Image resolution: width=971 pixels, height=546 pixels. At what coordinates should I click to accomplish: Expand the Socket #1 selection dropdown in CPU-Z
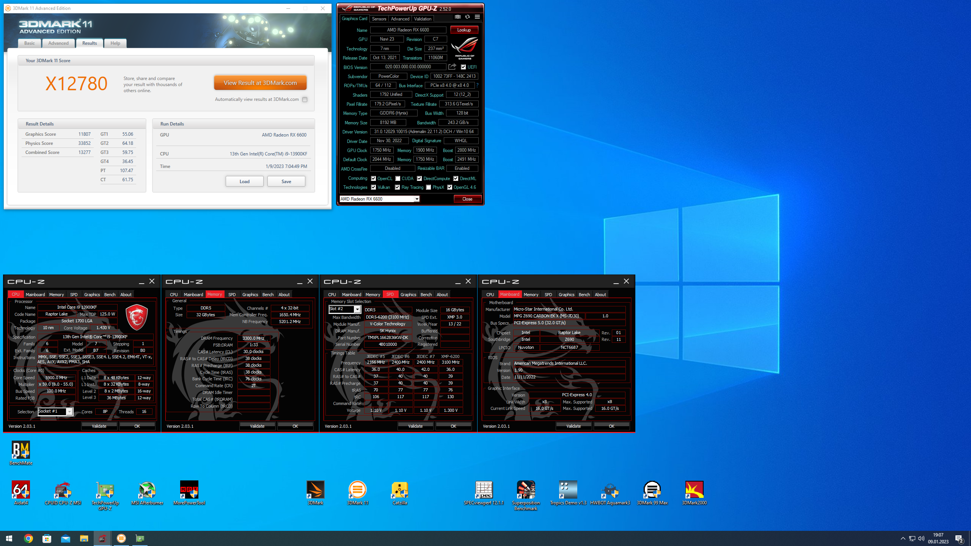pos(69,412)
